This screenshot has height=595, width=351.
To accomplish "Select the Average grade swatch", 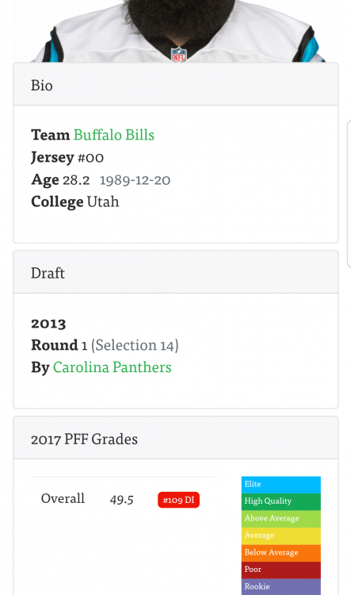I will click(x=280, y=535).
